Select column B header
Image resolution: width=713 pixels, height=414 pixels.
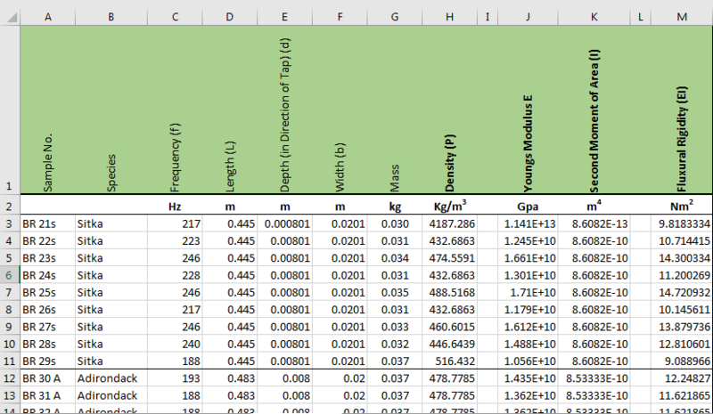[111, 17]
